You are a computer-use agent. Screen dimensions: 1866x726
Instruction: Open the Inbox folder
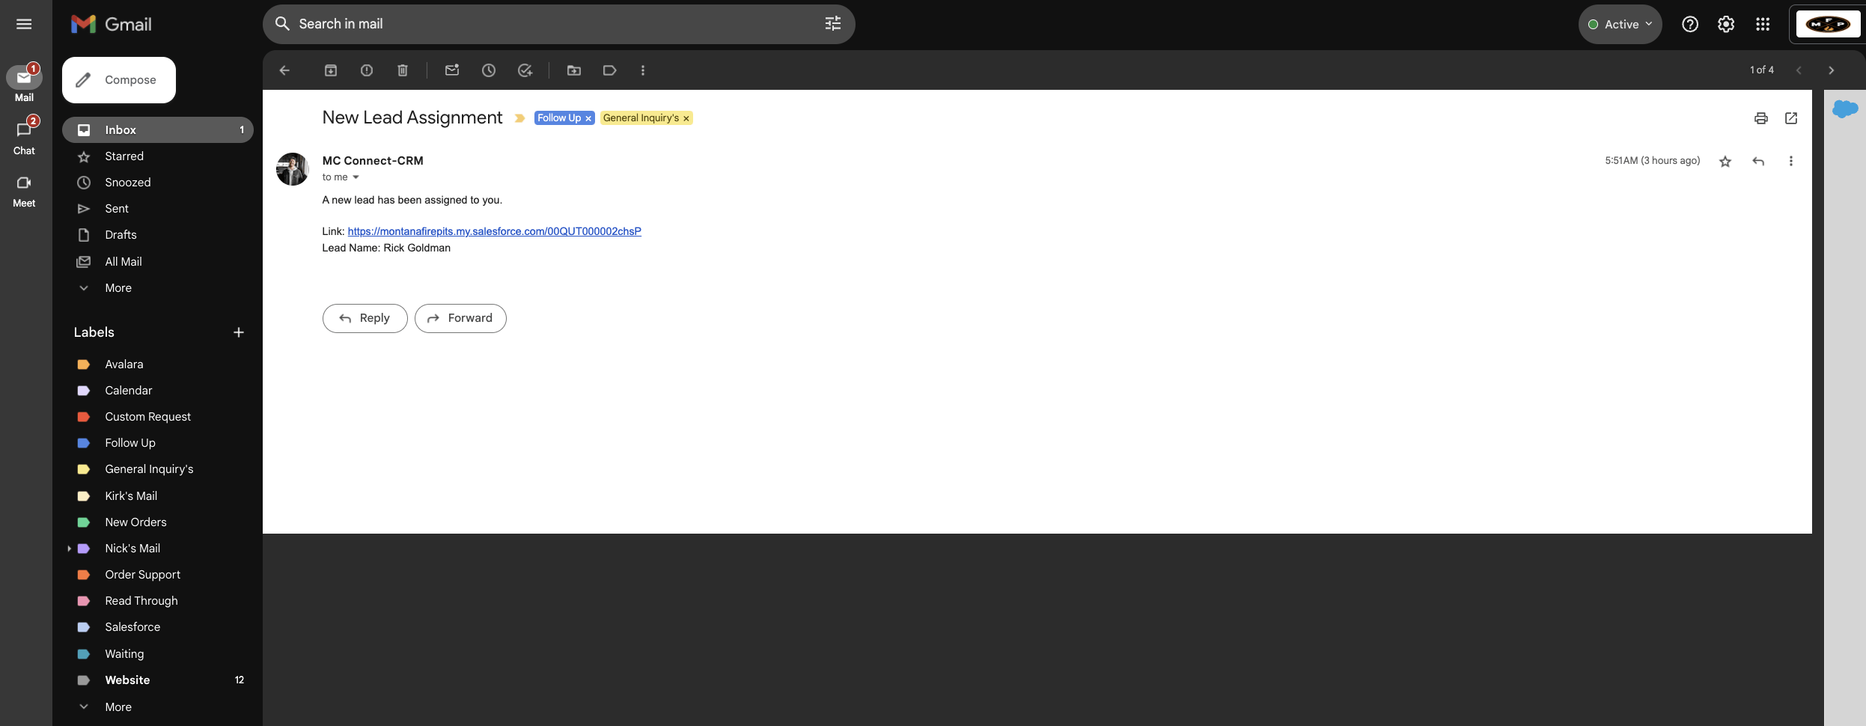point(158,130)
